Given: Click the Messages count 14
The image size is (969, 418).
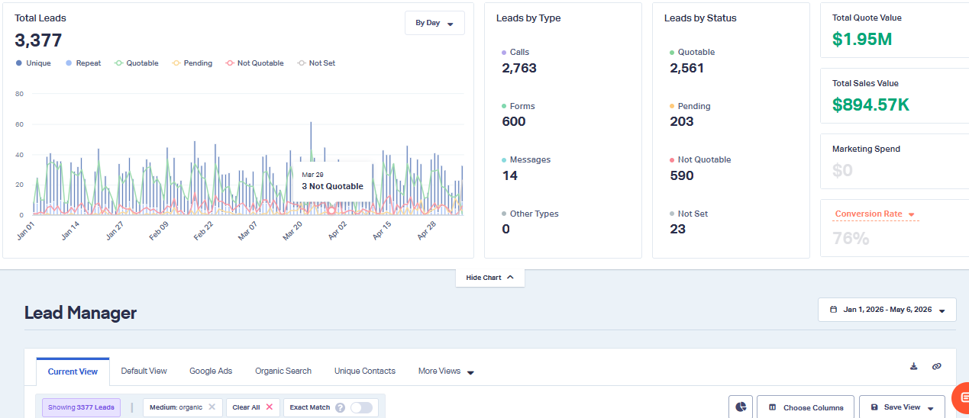Looking at the screenshot, I should click(509, 175).
